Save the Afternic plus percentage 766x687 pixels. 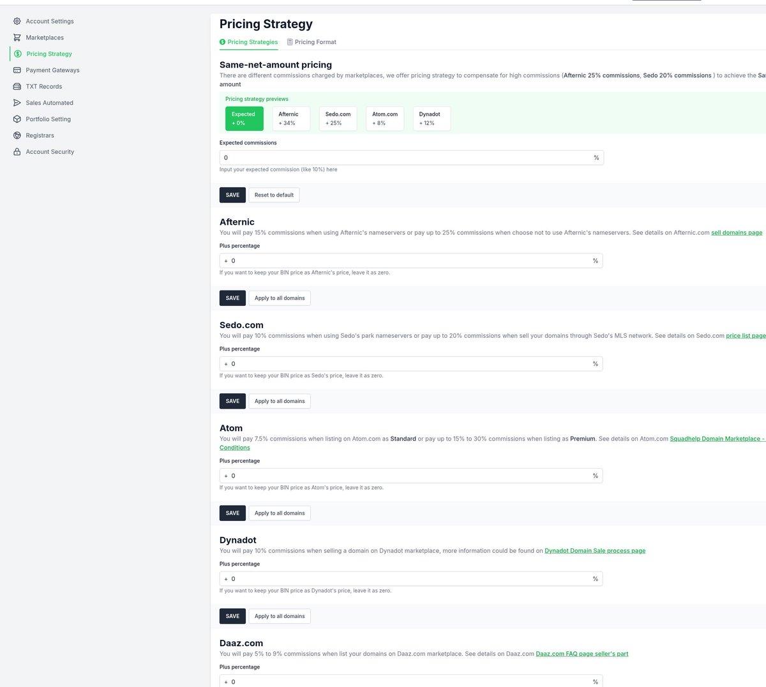232,298
